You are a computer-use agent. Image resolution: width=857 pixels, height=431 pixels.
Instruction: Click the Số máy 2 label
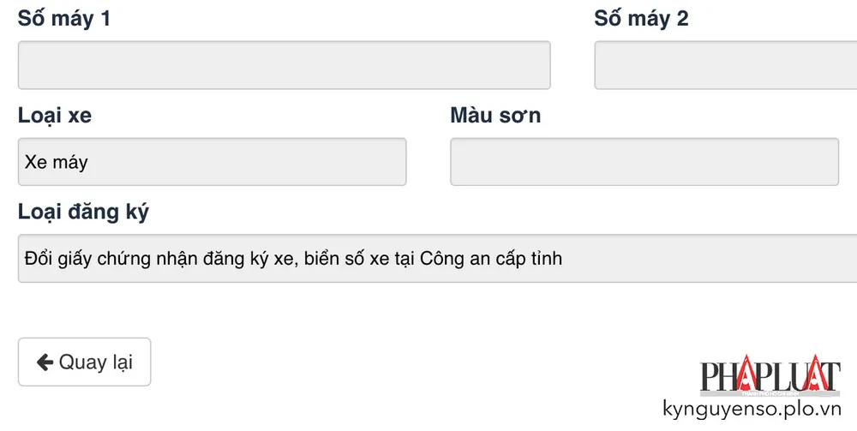point(641,19)
